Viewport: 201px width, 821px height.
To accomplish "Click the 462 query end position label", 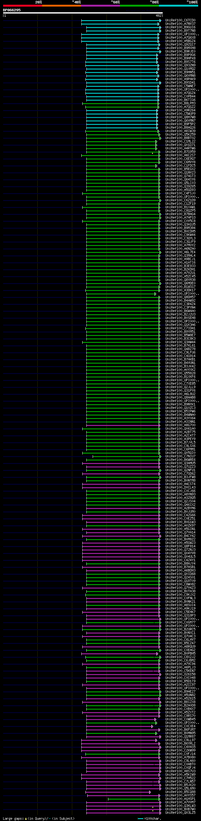I will coord(159,16).
